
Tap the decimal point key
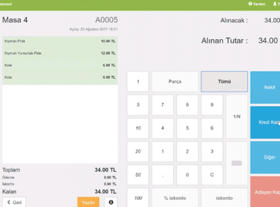[163, 175]
